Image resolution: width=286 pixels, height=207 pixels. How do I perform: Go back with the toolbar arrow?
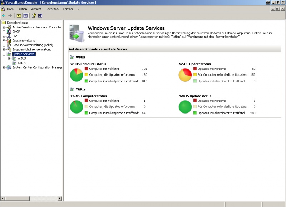[4, 16]
